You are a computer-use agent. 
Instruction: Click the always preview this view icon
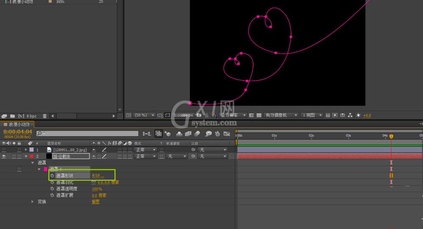[129, 115]
